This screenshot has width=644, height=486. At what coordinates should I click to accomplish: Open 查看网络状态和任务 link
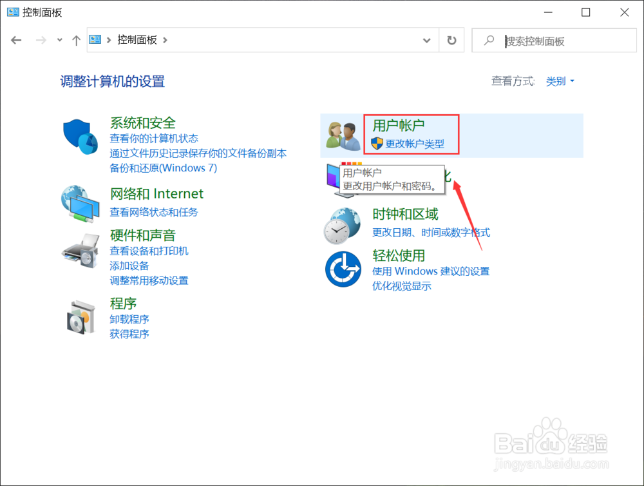pos(154,212)
